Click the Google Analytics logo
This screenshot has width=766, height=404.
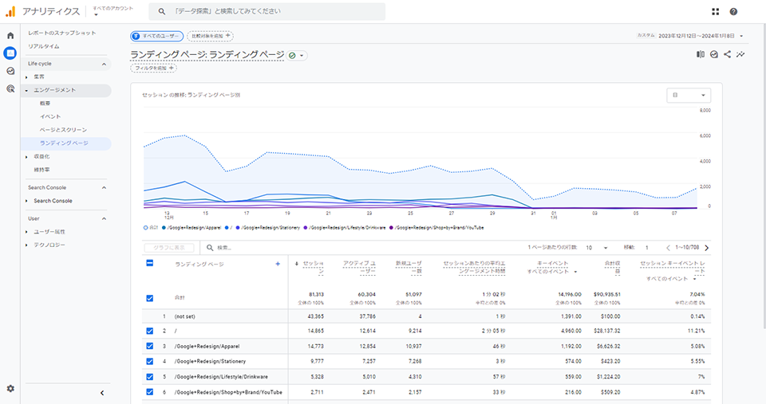coord(10,11)
